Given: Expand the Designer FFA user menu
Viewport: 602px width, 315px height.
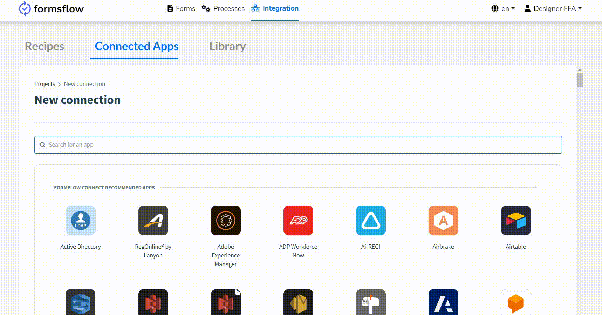Looking at the screenshot, I should point(553,8).
